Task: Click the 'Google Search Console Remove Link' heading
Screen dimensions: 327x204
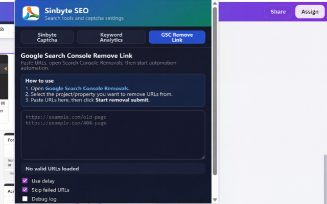Action: (x=77, y=56)
